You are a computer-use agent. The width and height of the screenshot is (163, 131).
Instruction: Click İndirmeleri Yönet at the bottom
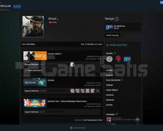[79, 128]
